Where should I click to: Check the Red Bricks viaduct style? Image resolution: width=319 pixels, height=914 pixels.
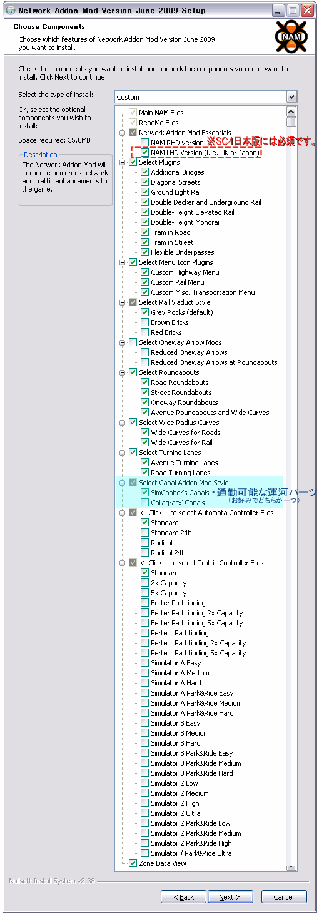coord(145,332)
